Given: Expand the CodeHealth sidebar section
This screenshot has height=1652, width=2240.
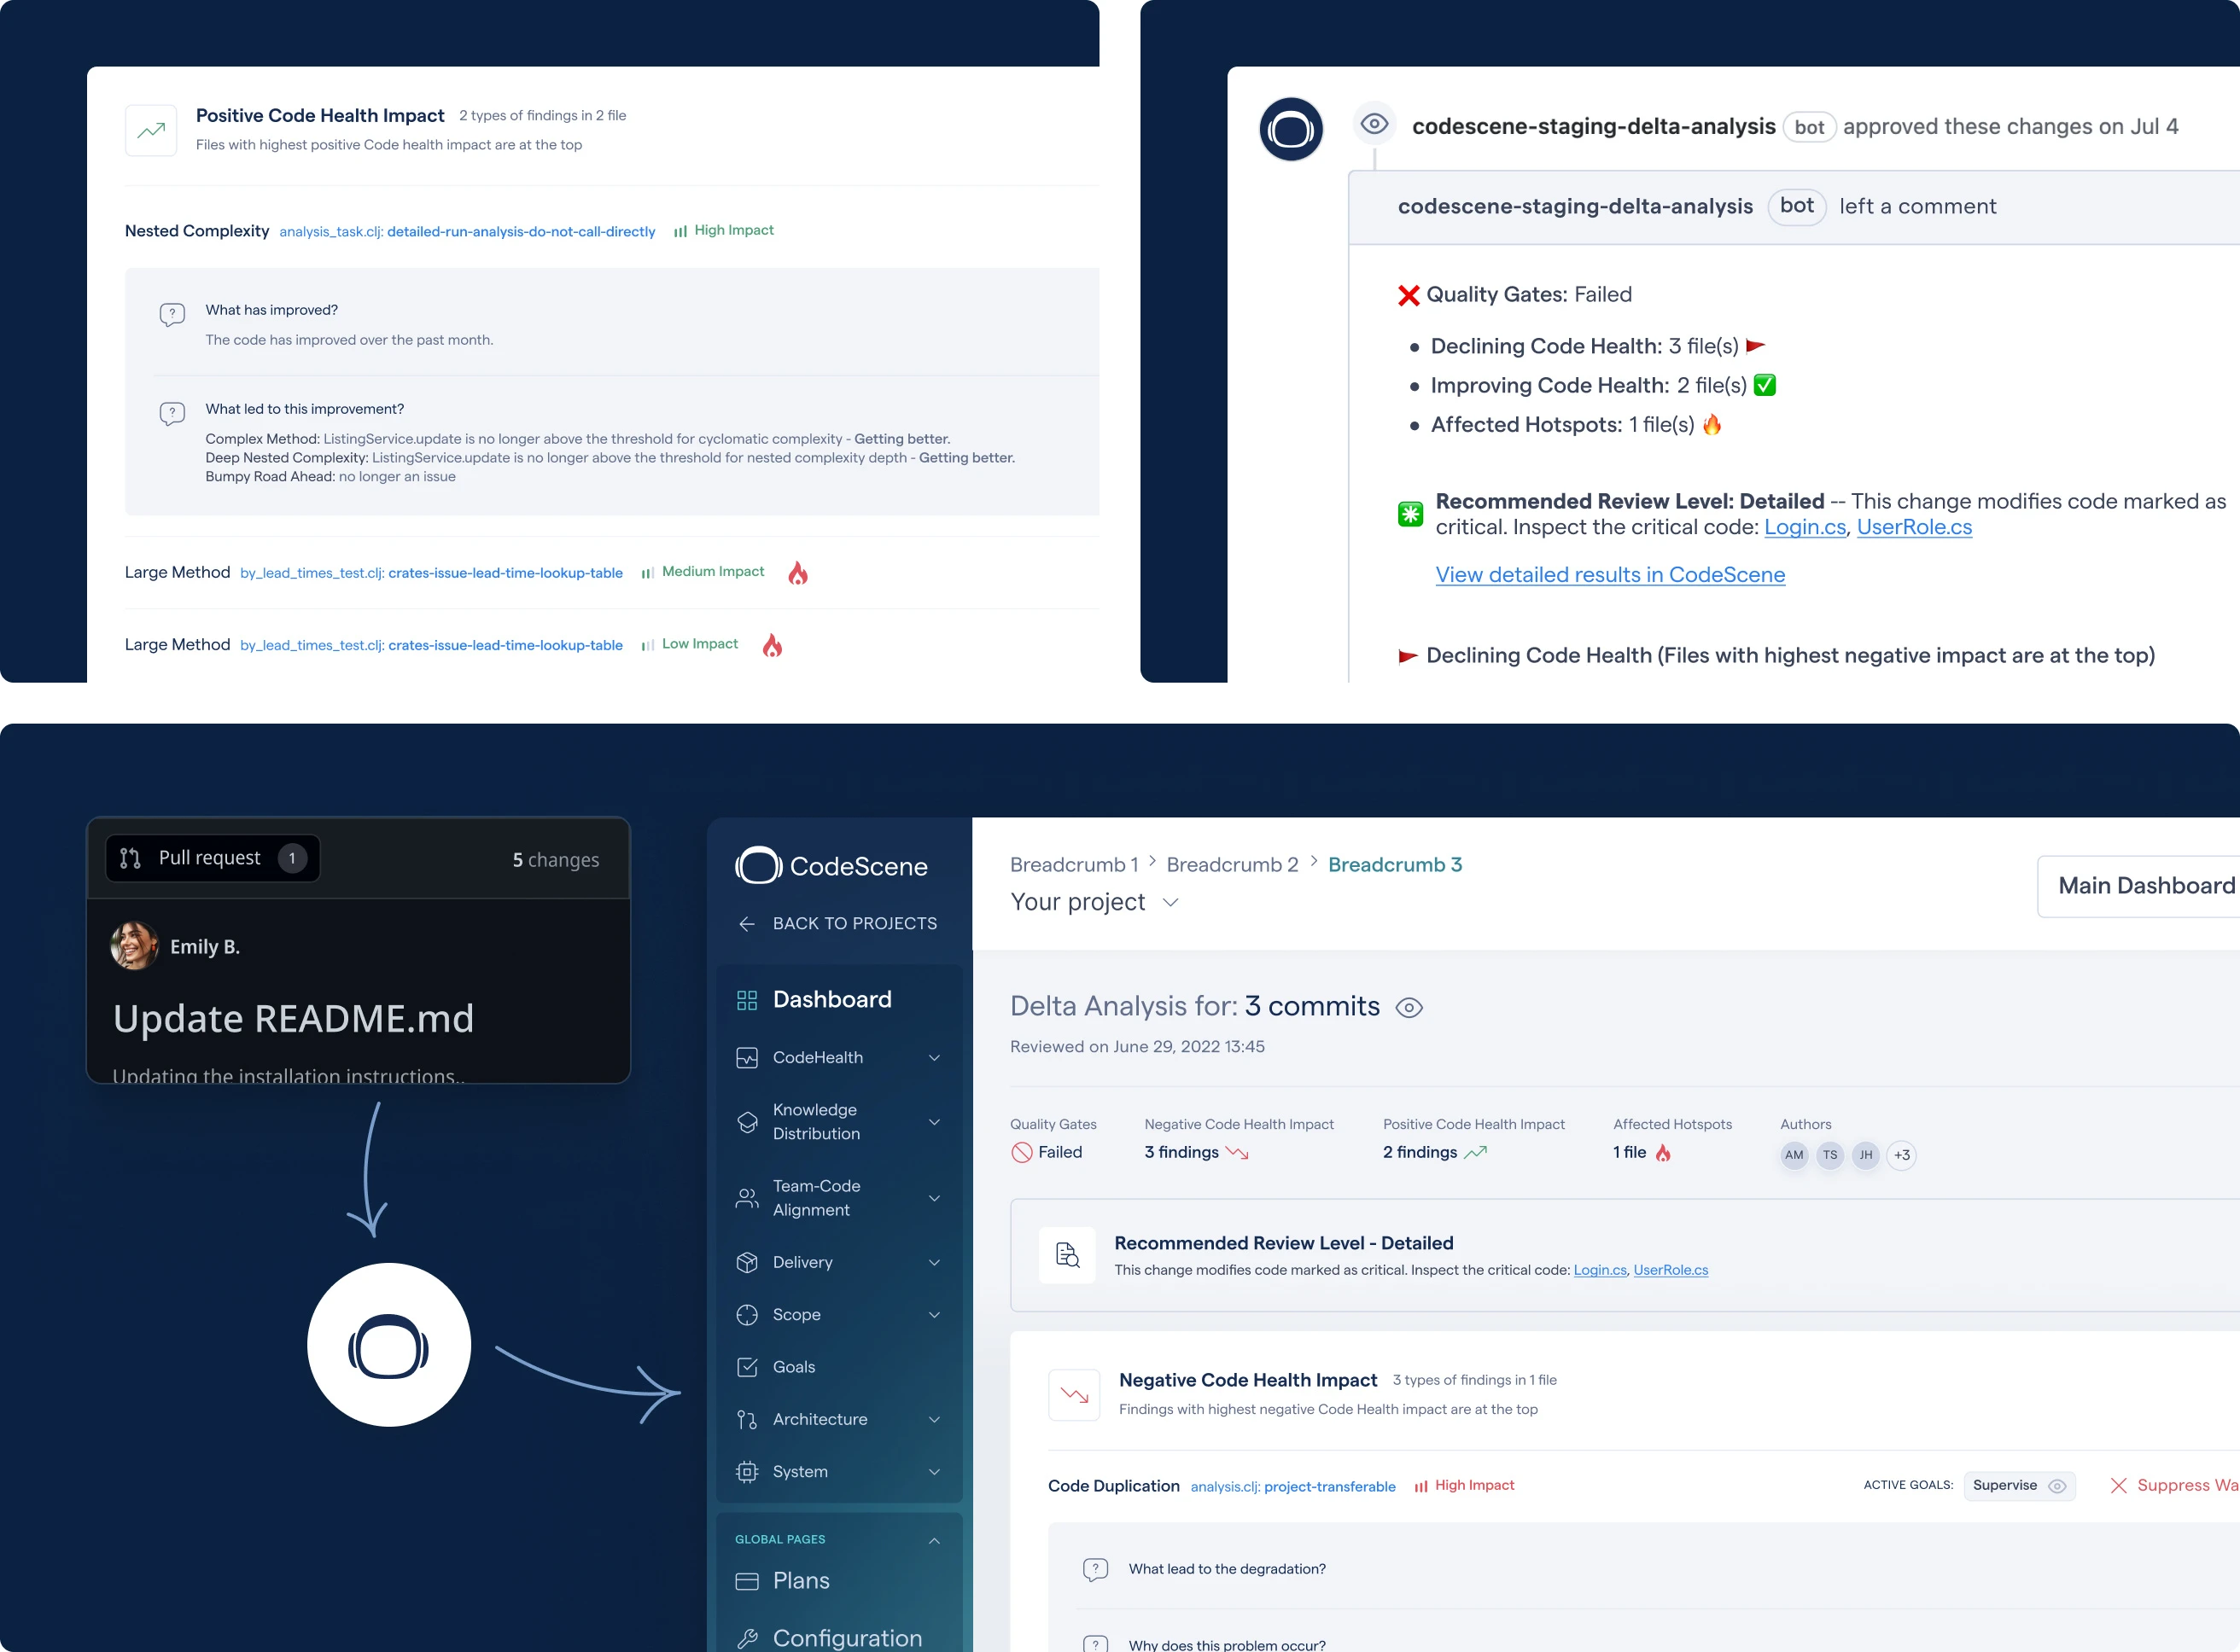Looking at the screenshot, I should tap(933, 1058).
